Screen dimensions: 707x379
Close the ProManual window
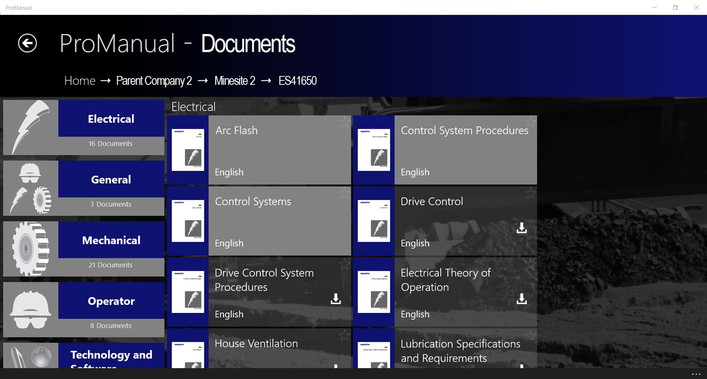[x=697, y=7]
